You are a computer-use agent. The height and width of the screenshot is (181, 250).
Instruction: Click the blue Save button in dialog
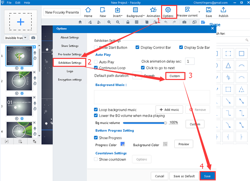[x=207, y=176]
